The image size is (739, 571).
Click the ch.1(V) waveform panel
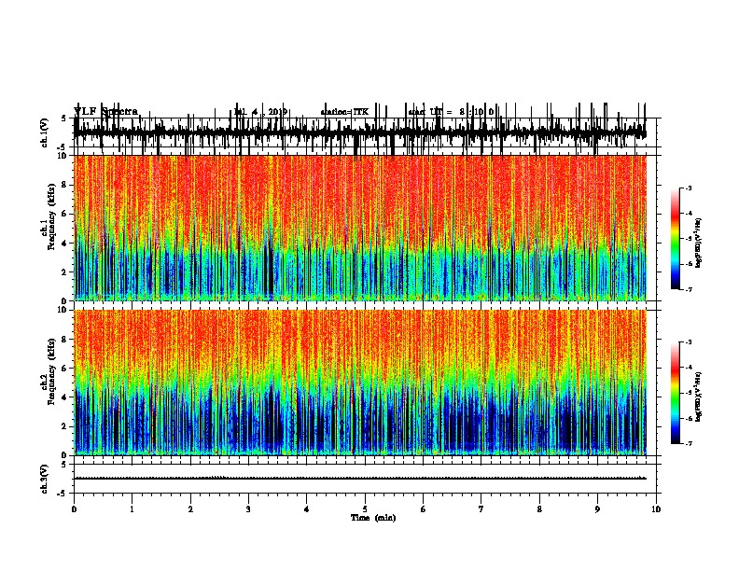click(367, 132)
